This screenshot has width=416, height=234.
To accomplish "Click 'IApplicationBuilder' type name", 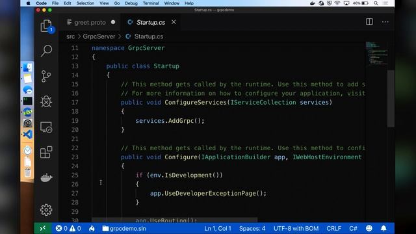I will (x=236, y=157).
